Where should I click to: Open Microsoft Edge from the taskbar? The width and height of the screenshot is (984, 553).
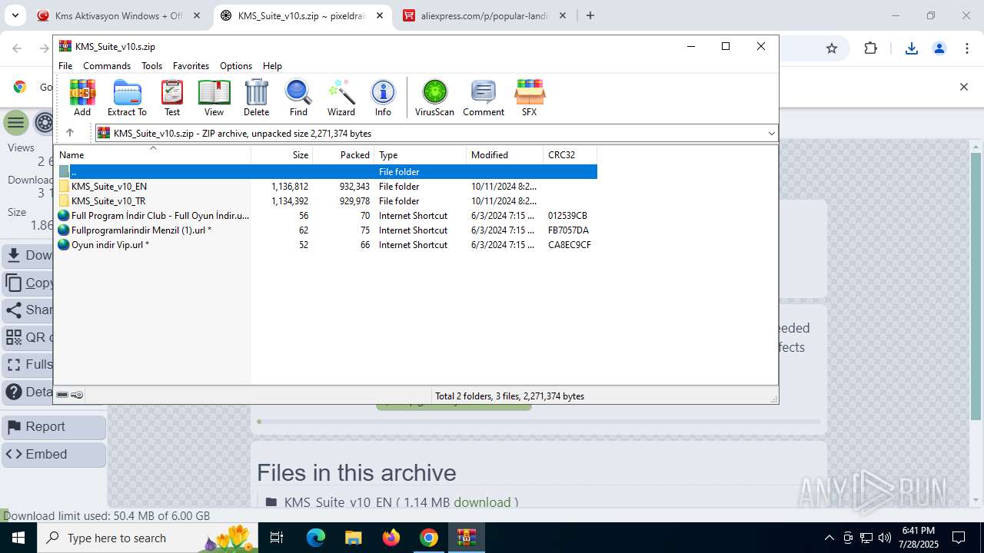tap(316, 538)
